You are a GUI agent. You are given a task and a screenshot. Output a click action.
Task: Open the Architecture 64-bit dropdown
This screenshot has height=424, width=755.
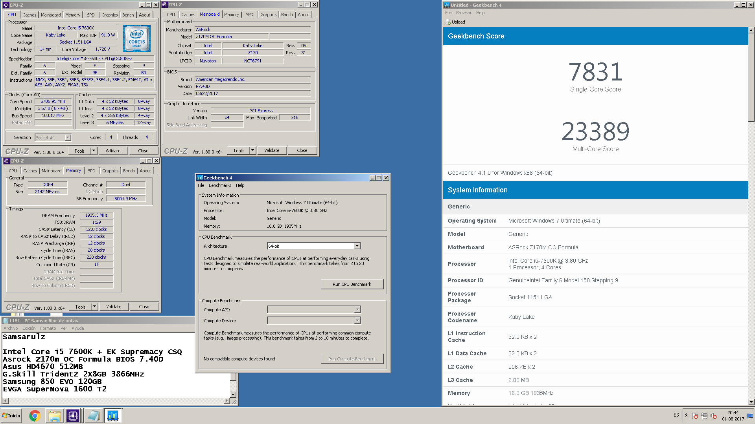(357, 246)
